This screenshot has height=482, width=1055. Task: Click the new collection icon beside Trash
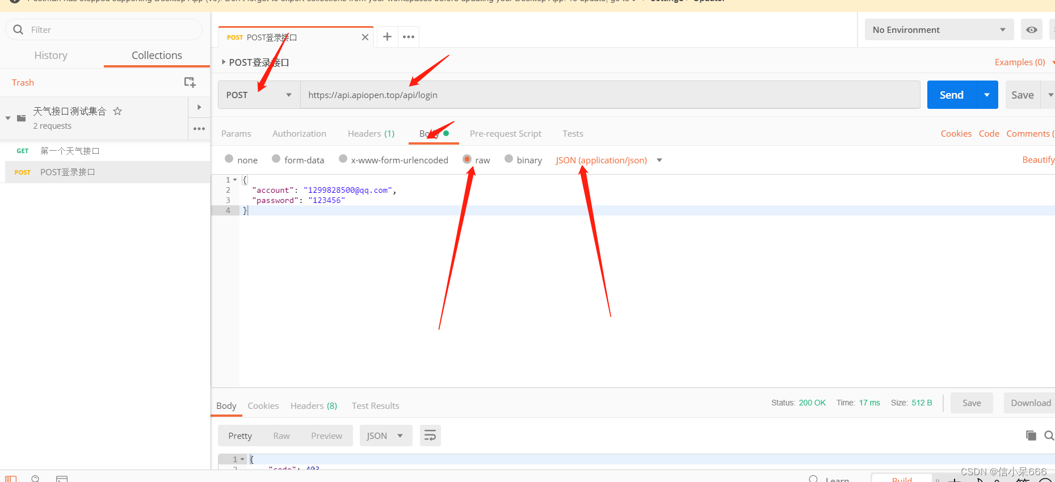pos(190,83)
